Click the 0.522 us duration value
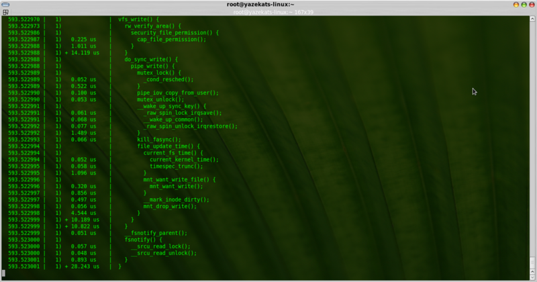Viewport: 537px width, 282px height. (83, 87)
